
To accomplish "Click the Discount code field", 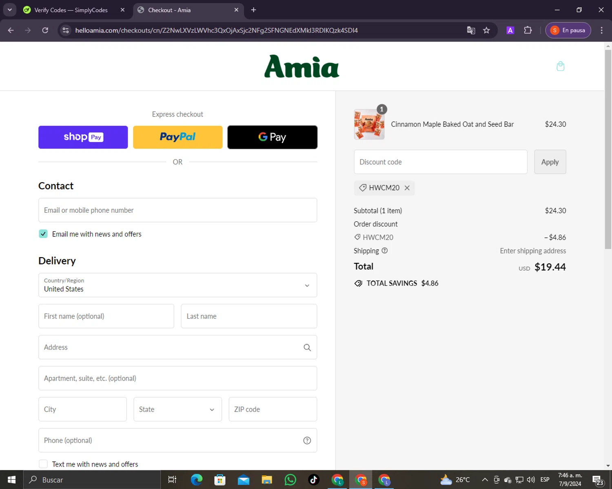I will [x=441, y=162].
